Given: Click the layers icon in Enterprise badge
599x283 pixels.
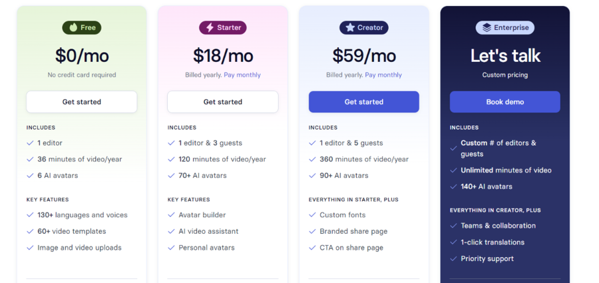Looking at the screenshot, I should click(x=487, y=27).
